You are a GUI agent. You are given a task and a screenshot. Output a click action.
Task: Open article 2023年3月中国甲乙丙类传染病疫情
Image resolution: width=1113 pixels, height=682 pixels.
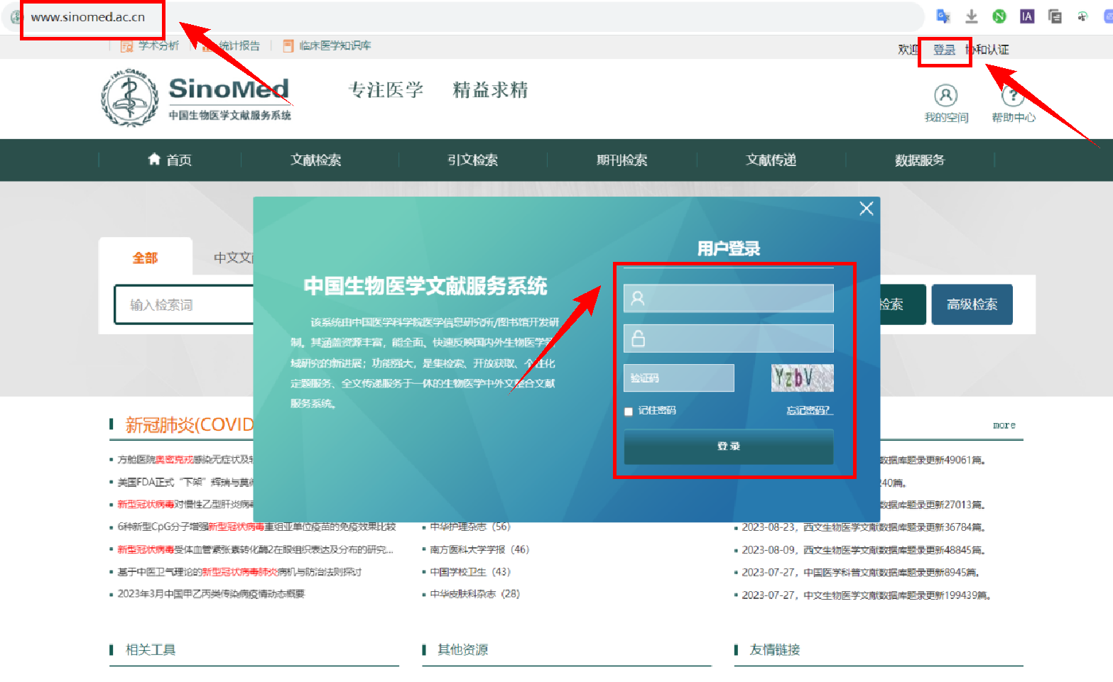coord(211,594)
